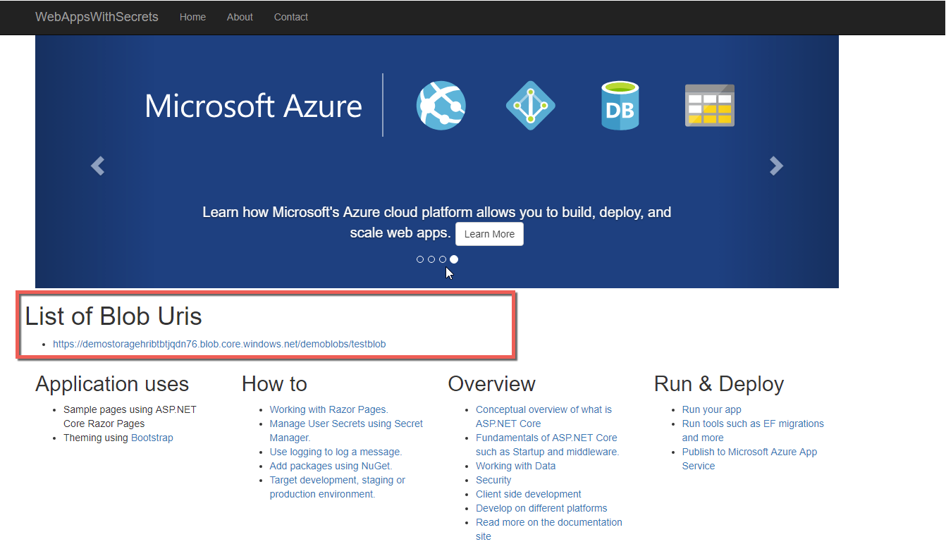The width and height of the screenshot is (946, 556).
Task: Open Target development, staging or production link
Action: (338, 487)
